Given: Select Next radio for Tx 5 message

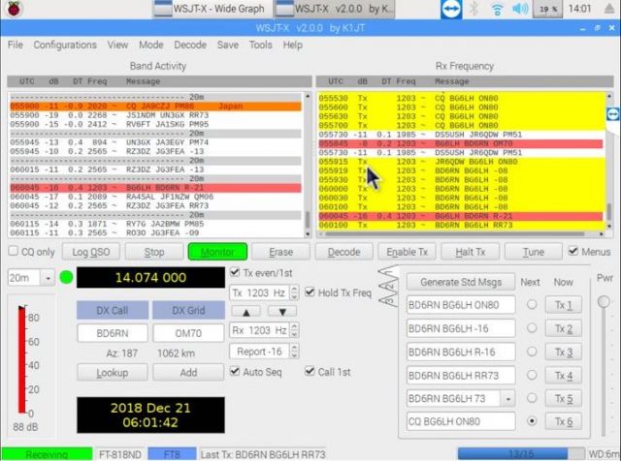Looking at the screenshot, I should click(532, 398).
